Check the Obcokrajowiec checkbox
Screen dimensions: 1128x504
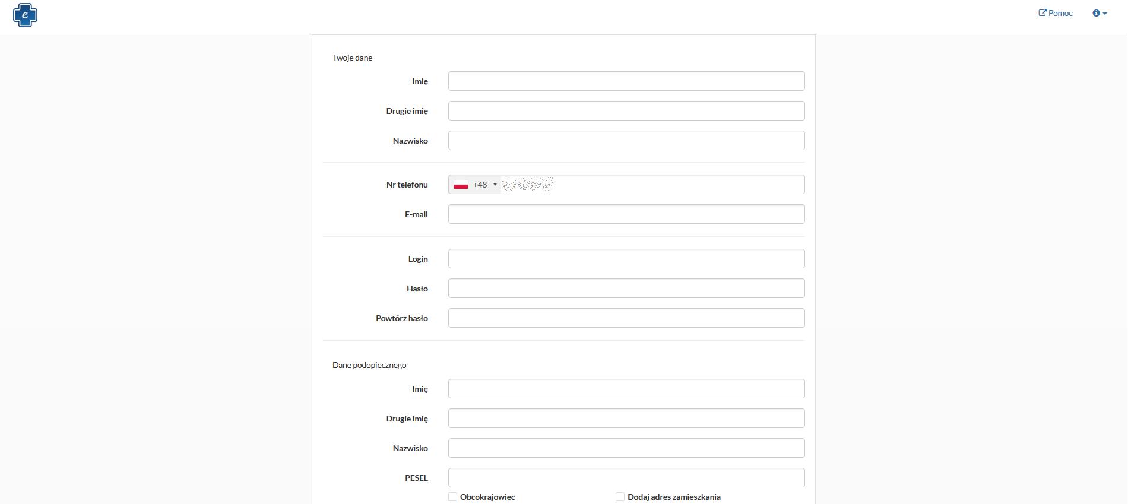(x=453, y=497)
